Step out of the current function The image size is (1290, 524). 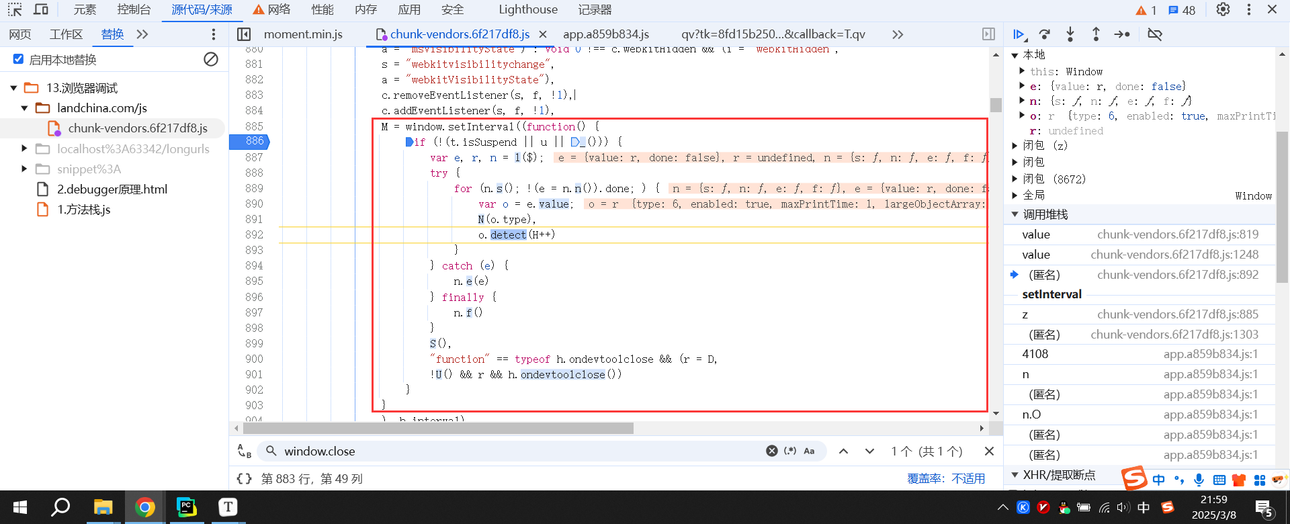tap(1096, 34)
